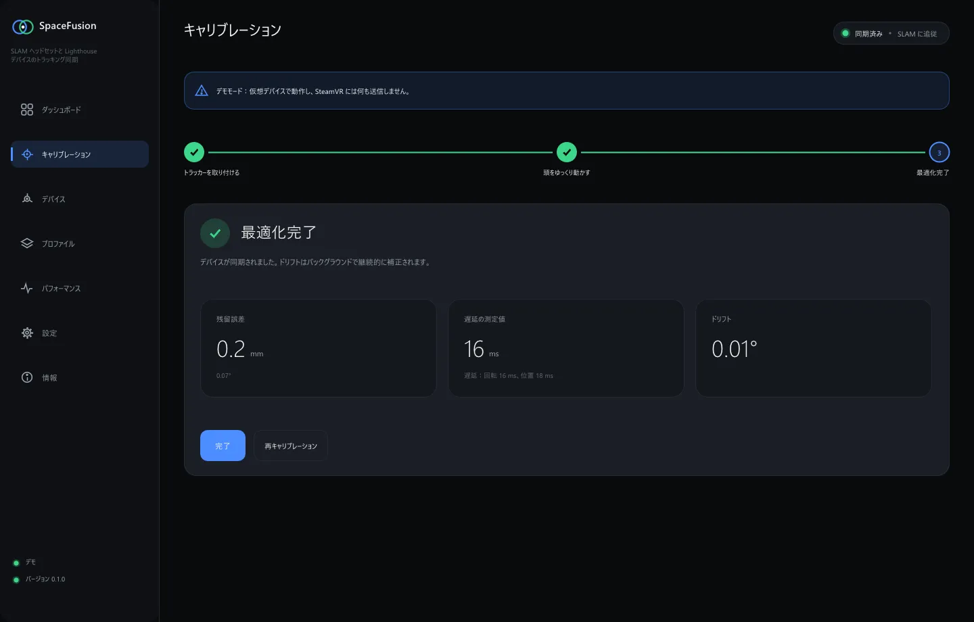Screen dimensions: 974x622
Task: Switch to the キャリブレーション sidebar item
Action: [x=80, y=154]
